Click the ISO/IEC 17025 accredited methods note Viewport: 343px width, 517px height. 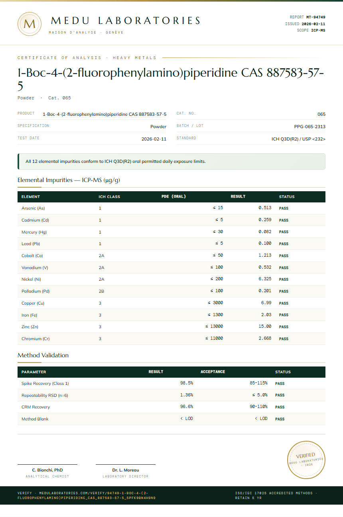click(276, 495)
